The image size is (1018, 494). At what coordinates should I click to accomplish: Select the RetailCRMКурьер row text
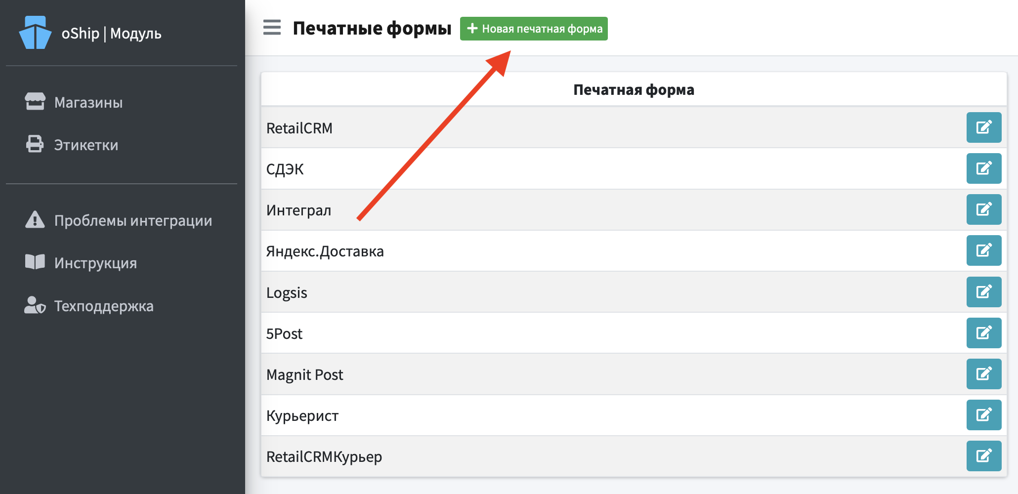(x=324, y=456)
